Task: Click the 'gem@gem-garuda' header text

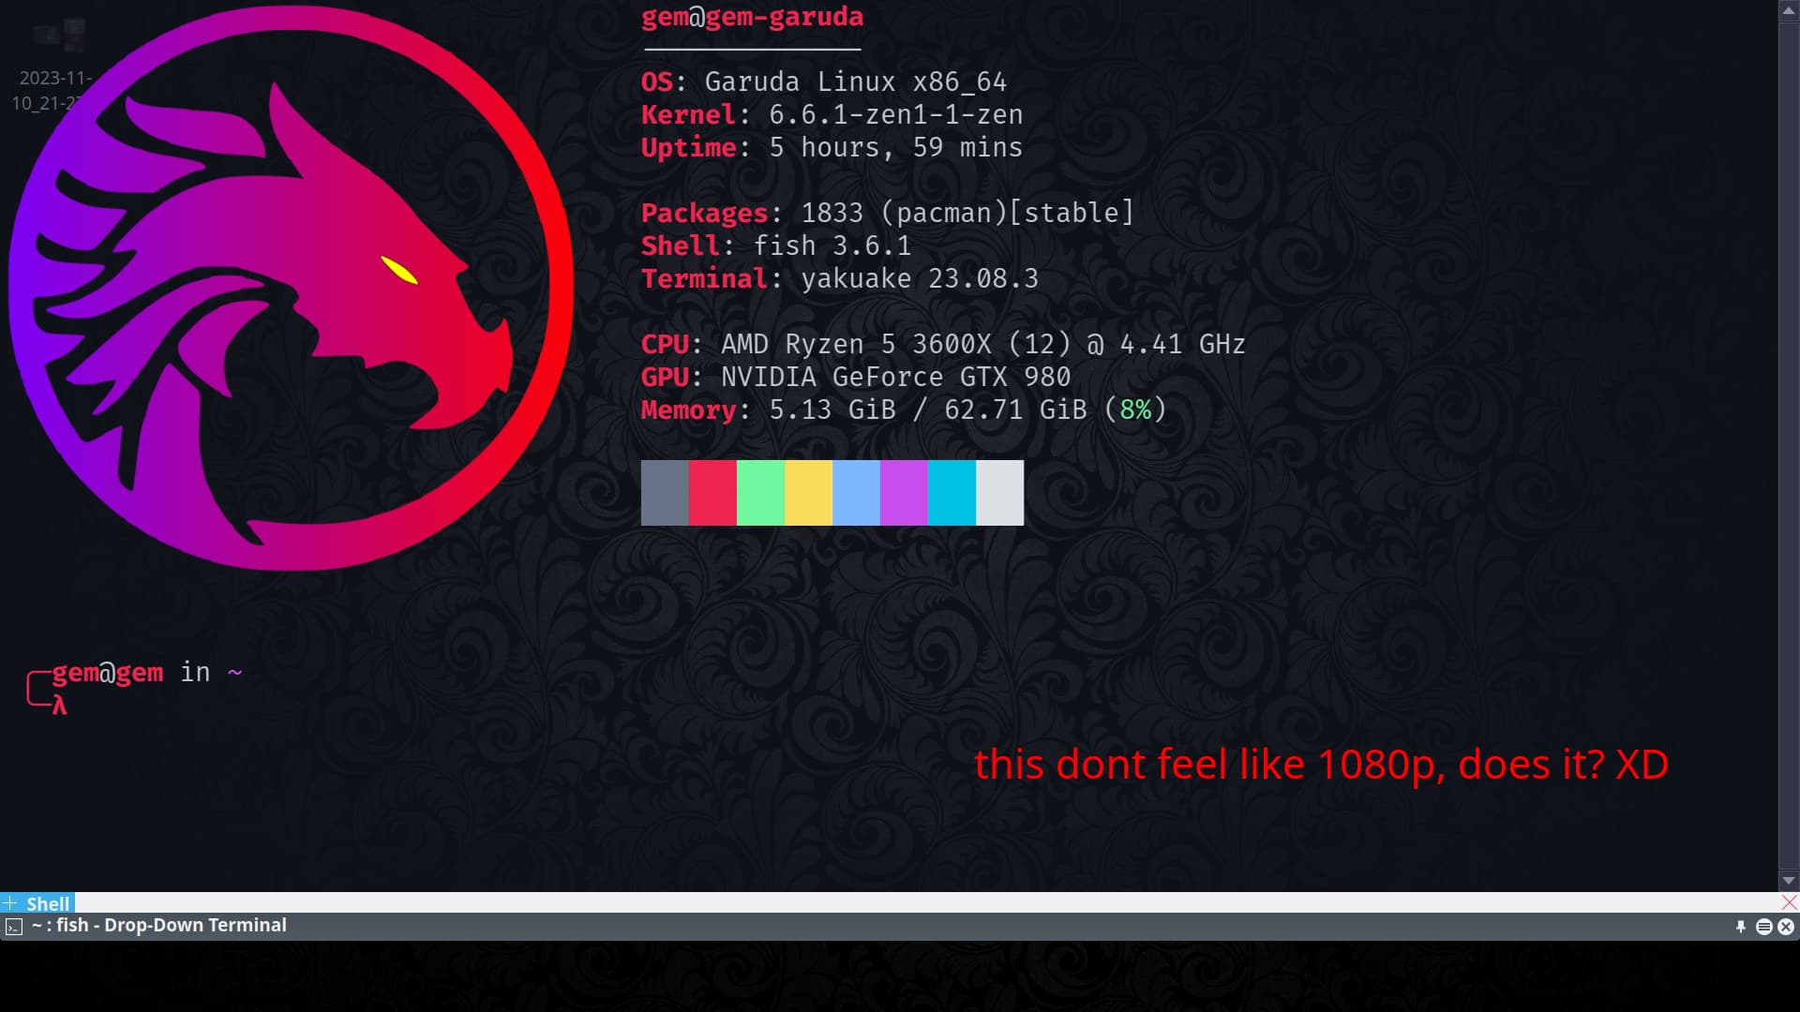Action: [752, 17]
